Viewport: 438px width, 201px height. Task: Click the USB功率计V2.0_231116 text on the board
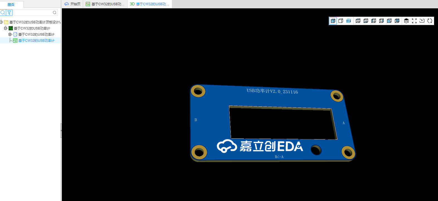272,91
